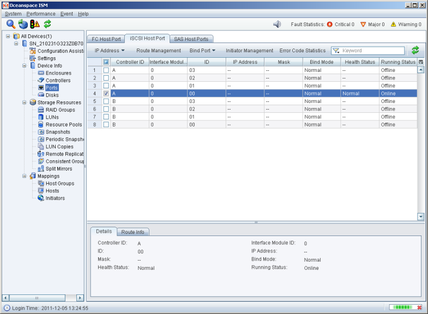Collapse the SN_210231G323Z0B70 device node

[16, 44]
